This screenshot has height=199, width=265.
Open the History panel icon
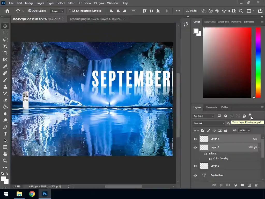[x=186, y=24]
